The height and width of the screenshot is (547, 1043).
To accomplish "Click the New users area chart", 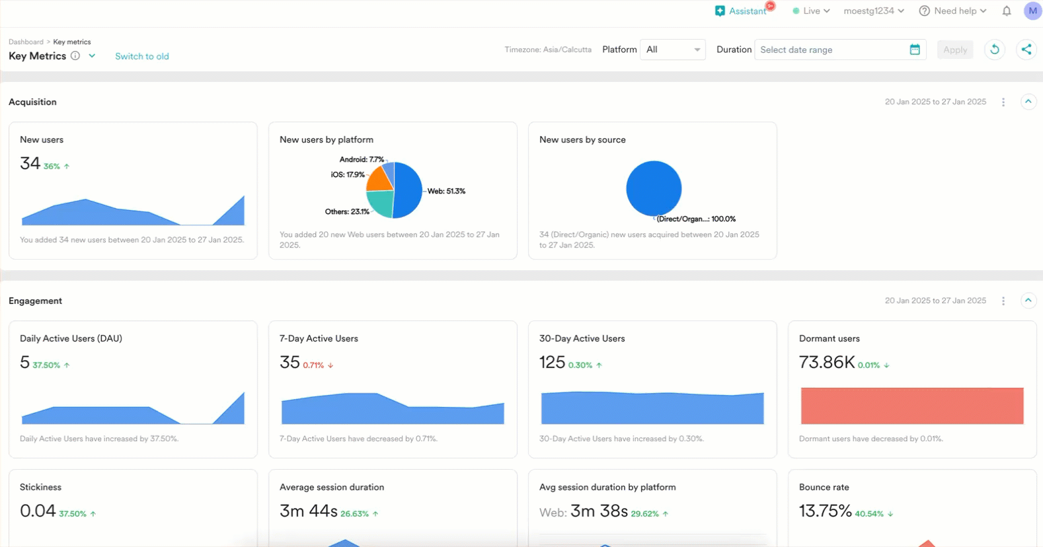I will 133,211.
